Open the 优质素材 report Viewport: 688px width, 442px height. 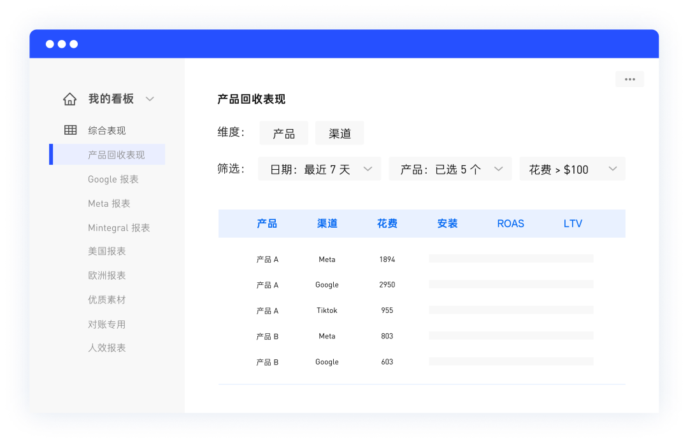pyautogui.click(x=106, y=299)
